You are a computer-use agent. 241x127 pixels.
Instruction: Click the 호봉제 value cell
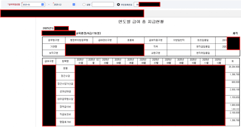point(131,40)
